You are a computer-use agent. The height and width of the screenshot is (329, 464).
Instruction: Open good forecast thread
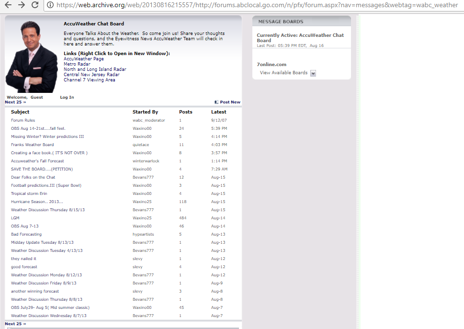tap(24, 267)
